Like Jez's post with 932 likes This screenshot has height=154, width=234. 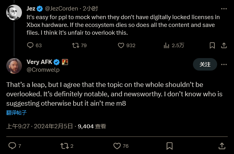(x=121, y=45)
